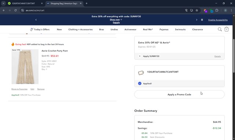Screen dimensions: 235x140
Task: Remove the Aerie Crochet Party Pant from the bag
Action: coord(41,89)
